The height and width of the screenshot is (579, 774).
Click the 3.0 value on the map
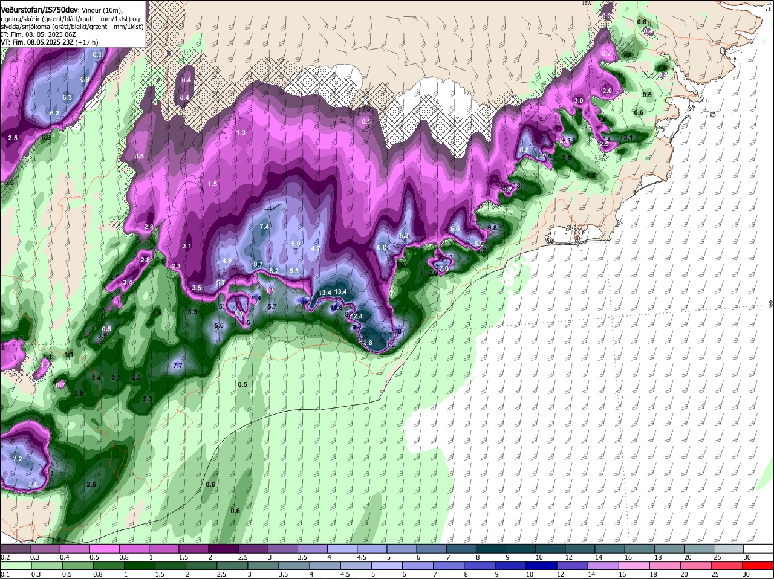(579, 100)
